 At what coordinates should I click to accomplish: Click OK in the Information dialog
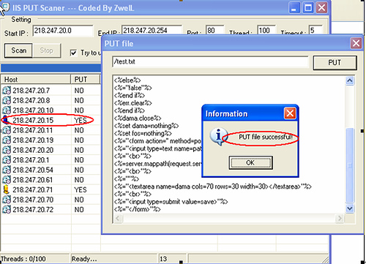250,162
